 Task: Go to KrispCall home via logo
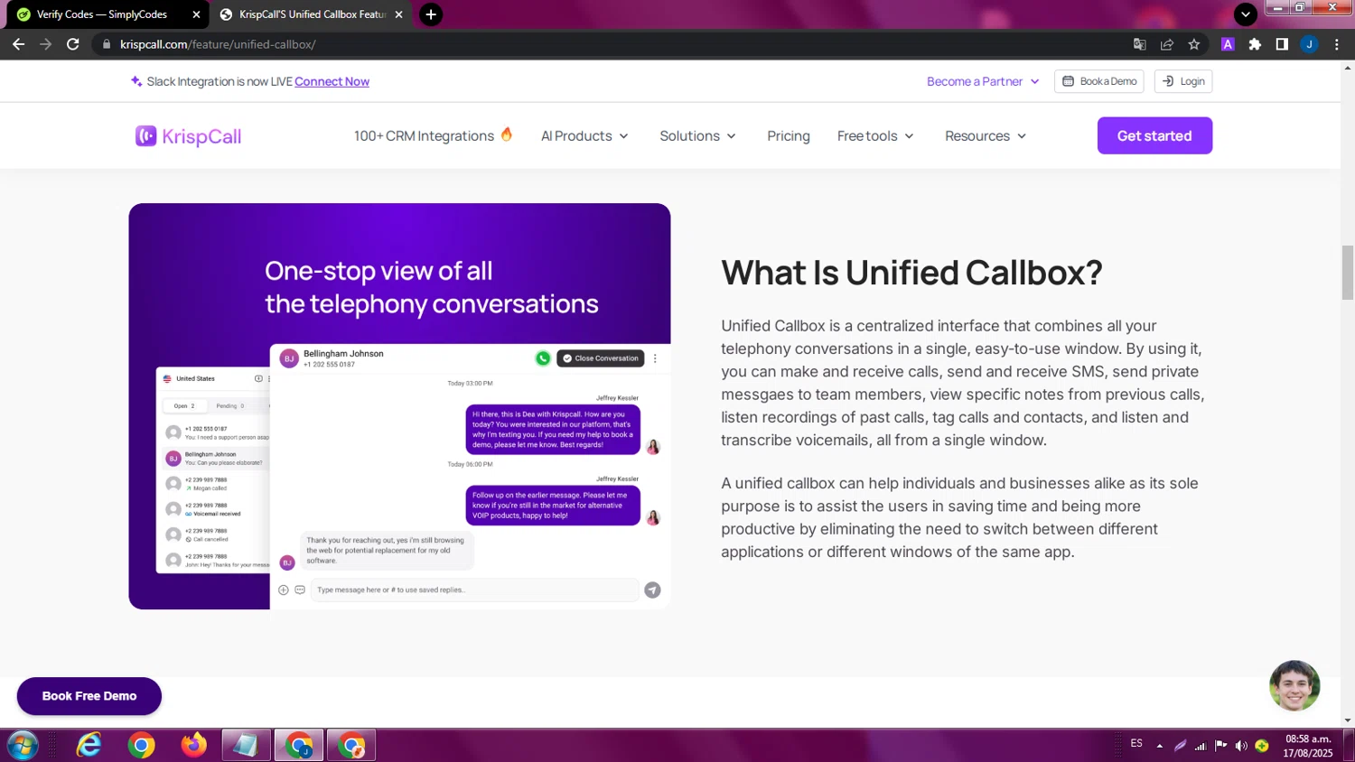tap(188, 136)
